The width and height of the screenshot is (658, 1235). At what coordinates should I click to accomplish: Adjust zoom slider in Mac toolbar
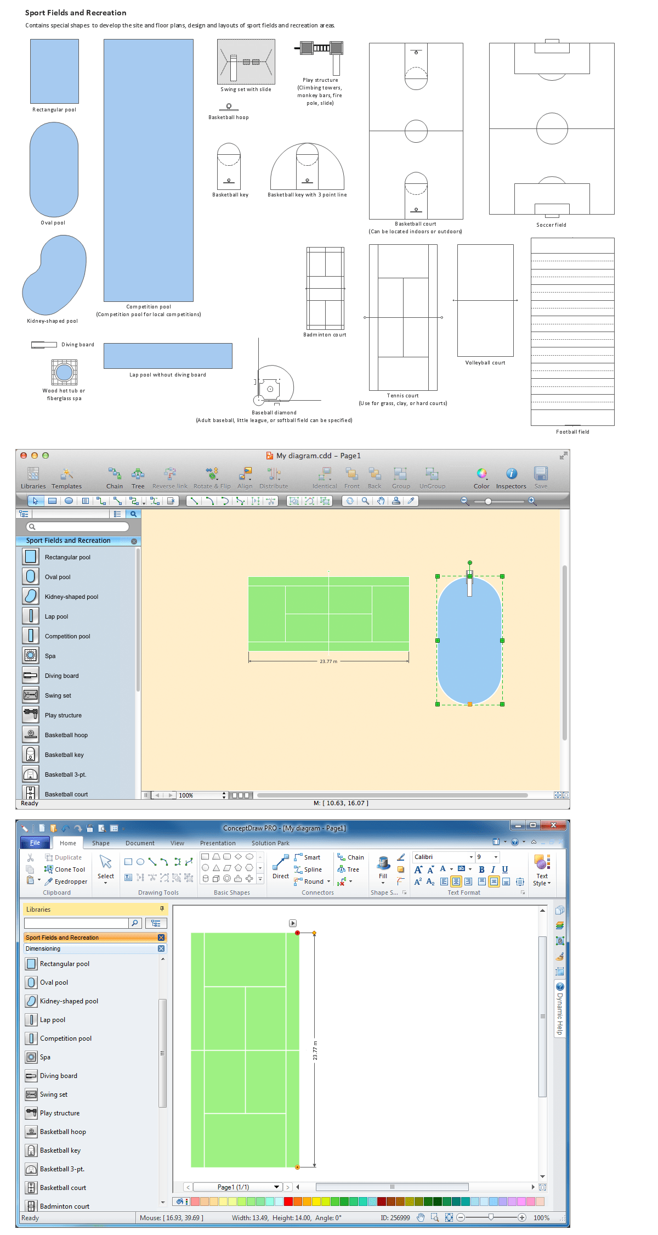tap(488, 501)
